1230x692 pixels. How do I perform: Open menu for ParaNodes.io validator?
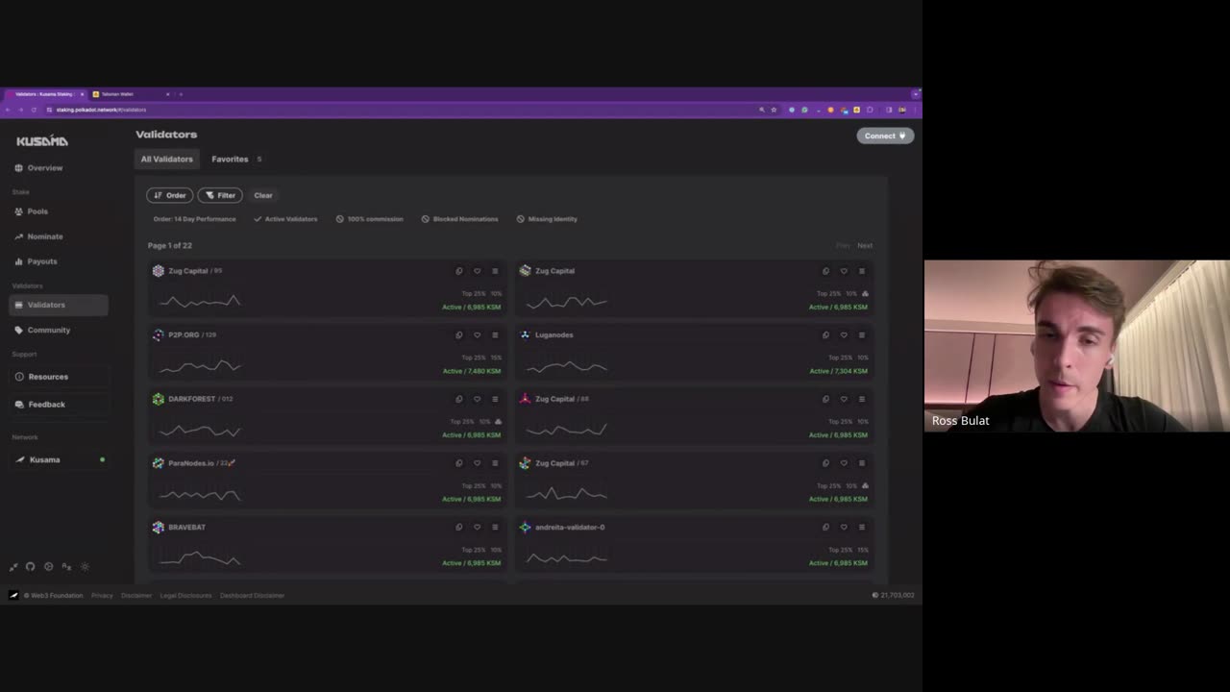click(x=495, y=463)
